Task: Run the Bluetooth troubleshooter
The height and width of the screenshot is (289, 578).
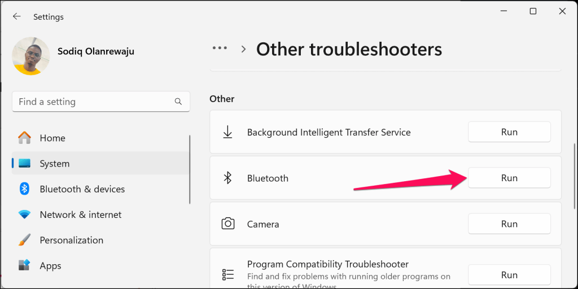Action: coord(509,178)
